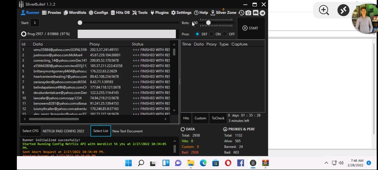Open taskbar Search

pyautogui.click(x=141, y=163)
